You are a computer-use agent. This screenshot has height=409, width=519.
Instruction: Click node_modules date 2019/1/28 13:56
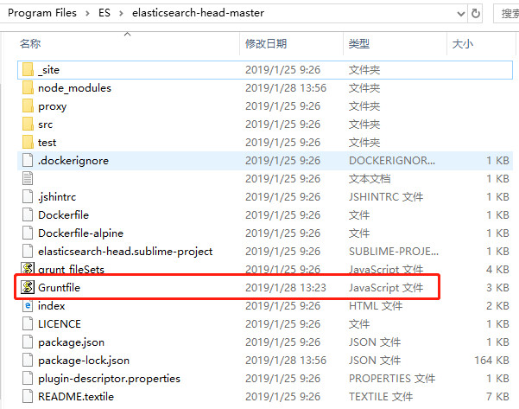pyautogui.click(x=286, y=88)
